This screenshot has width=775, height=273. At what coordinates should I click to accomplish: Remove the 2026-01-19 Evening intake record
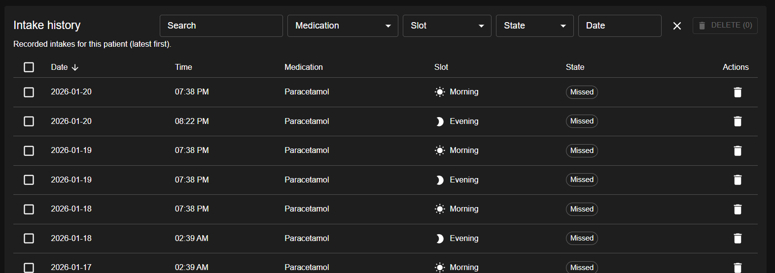point(738,180)
